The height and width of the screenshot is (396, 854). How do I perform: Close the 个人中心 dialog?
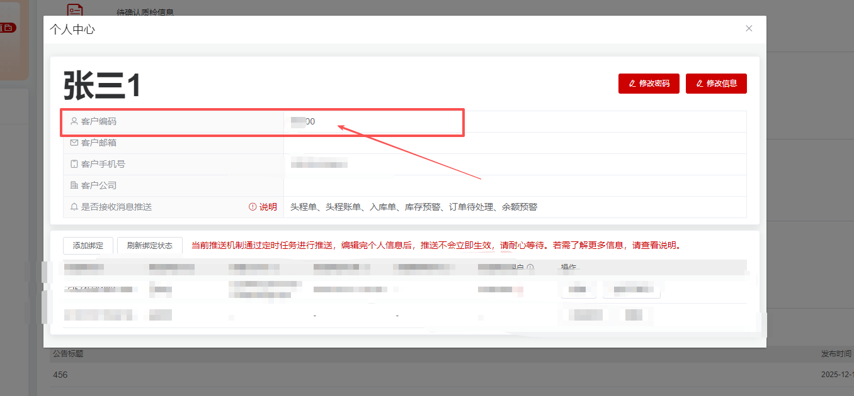749,28
